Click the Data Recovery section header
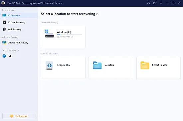 click(8, 10)
